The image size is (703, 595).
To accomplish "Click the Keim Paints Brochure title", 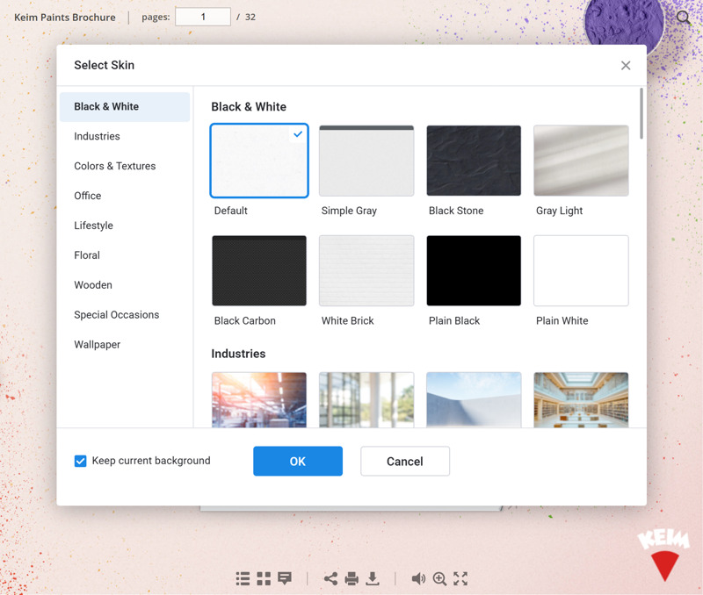I will click(x=64, y=18).
